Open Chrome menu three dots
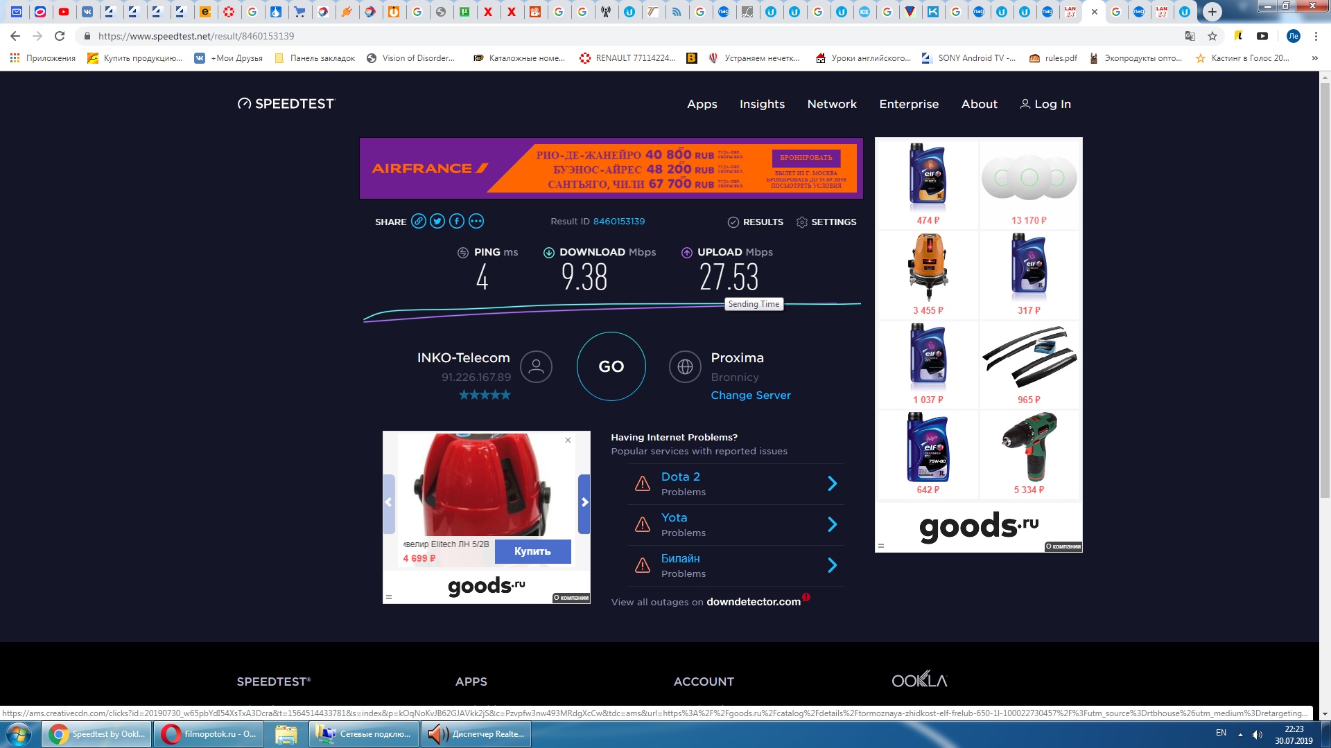 (x=1315, y=36)
